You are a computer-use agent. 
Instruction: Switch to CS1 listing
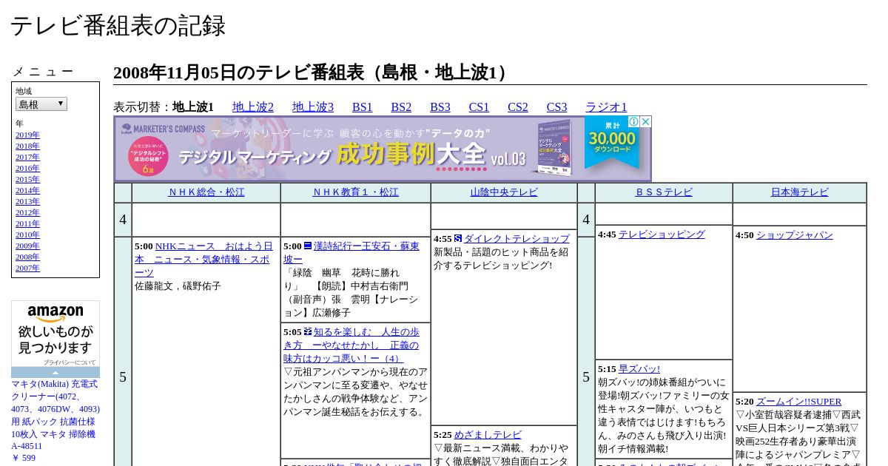[x=479, y=107]
